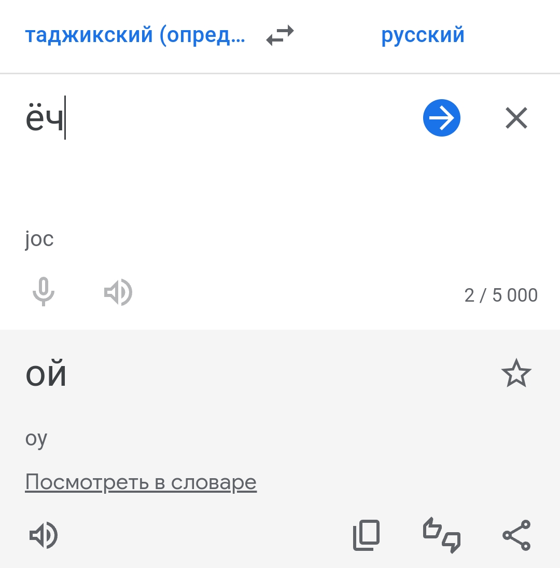Image resolution: width=560 pixels, height=568 pixels.
Task: Share the translation result
Action: pos(516,535)
